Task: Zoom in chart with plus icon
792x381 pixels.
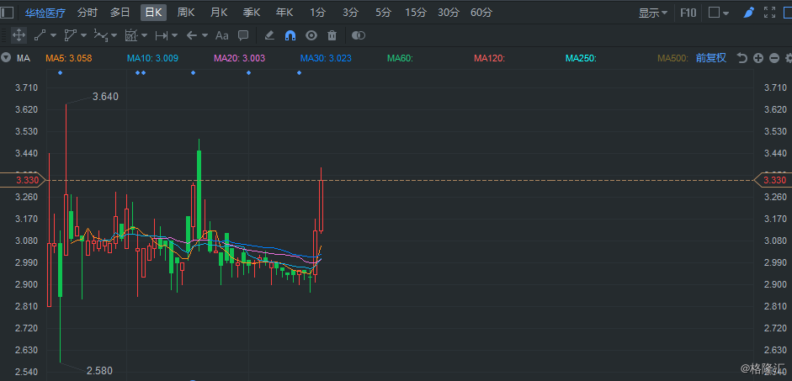Action: [x=758, y=58]
